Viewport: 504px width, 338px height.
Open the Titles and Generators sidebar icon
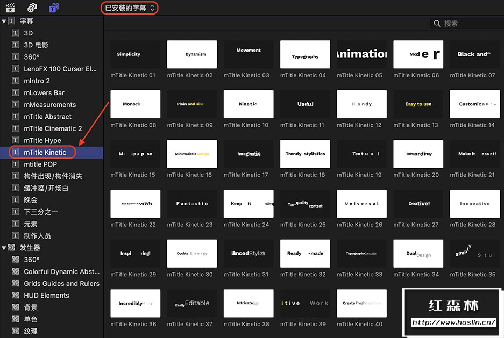click(54, 8)
